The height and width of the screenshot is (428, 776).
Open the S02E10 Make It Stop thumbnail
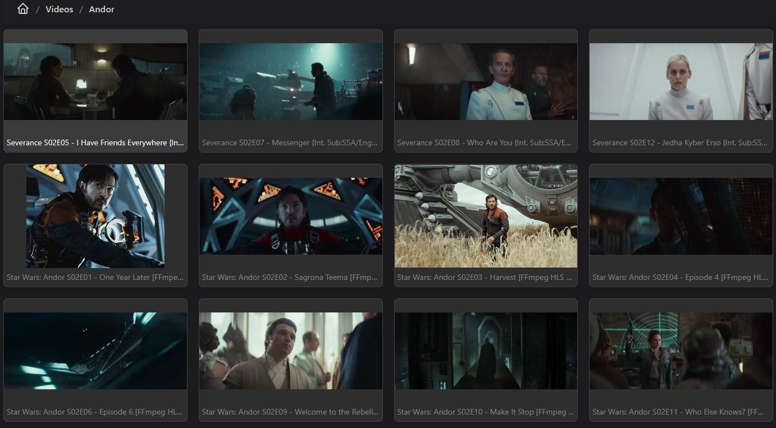[x=486, y=351]
